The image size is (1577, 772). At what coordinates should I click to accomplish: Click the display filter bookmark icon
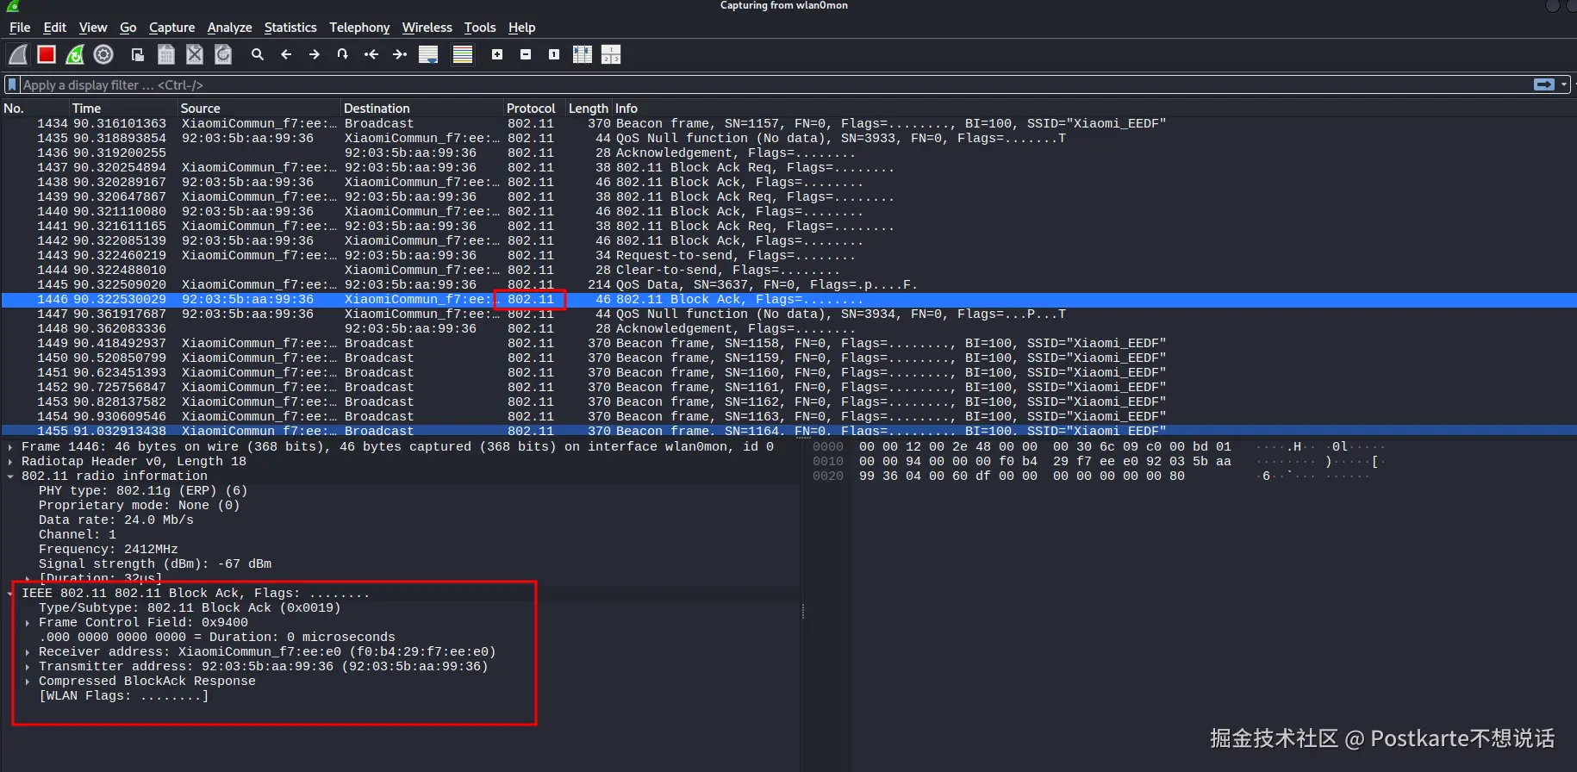pos(12,84)
